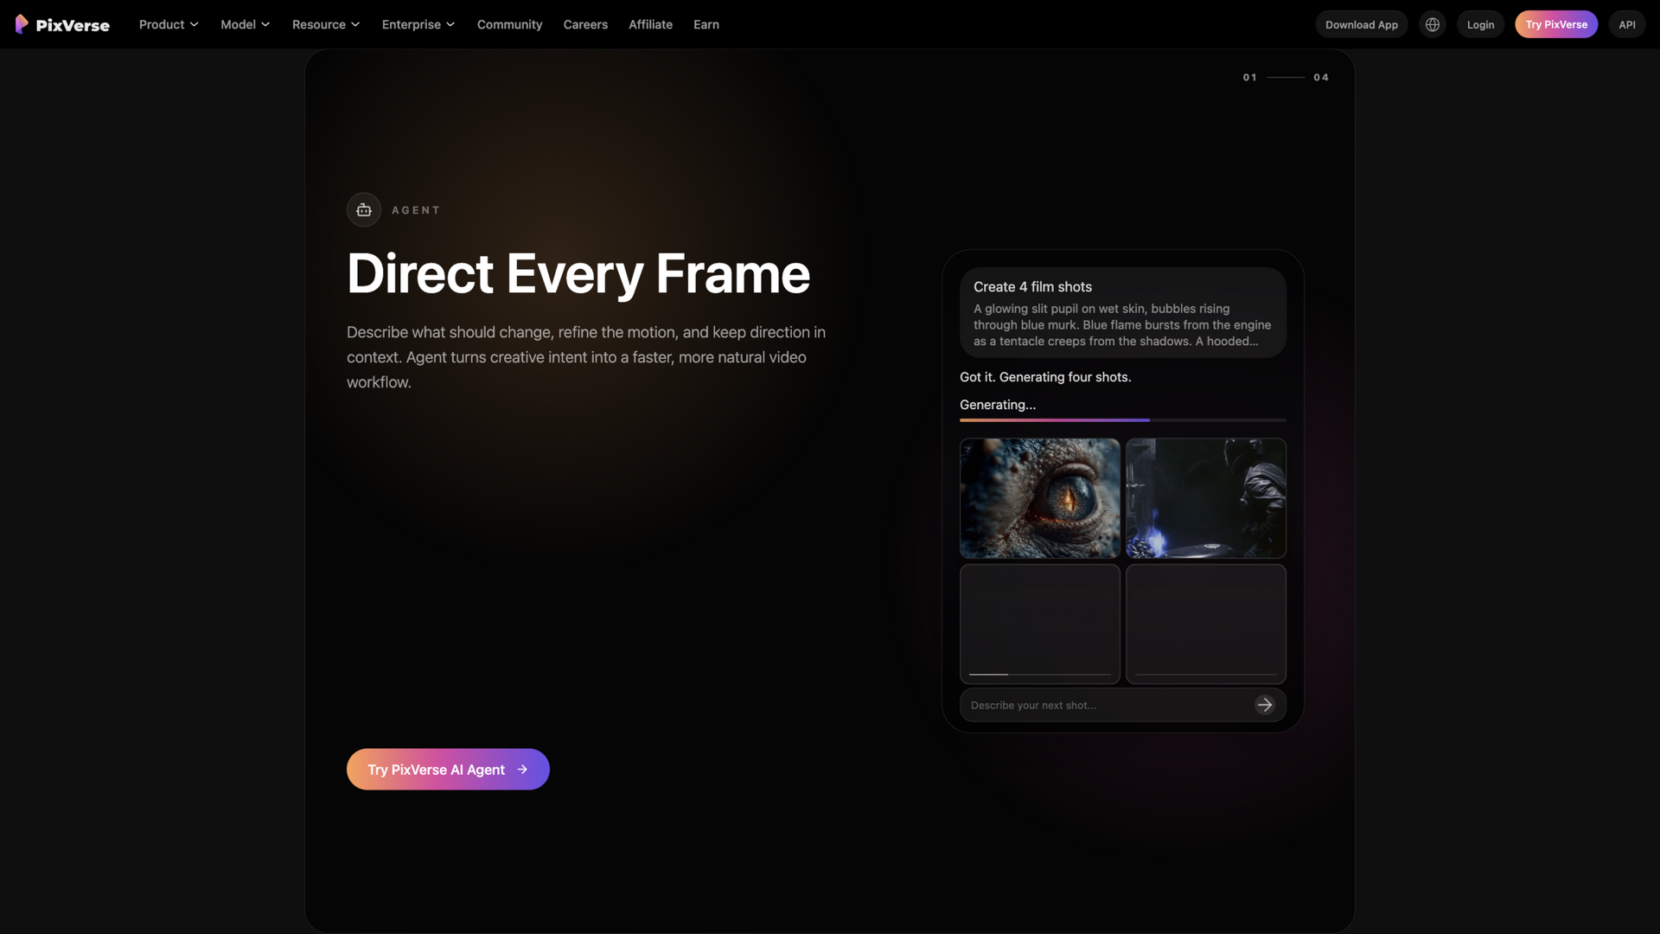
Task: Click the PixVerse logo icon
Action: click(x=22, y=24)
